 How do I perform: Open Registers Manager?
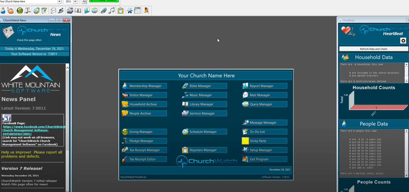pos(204,150)
